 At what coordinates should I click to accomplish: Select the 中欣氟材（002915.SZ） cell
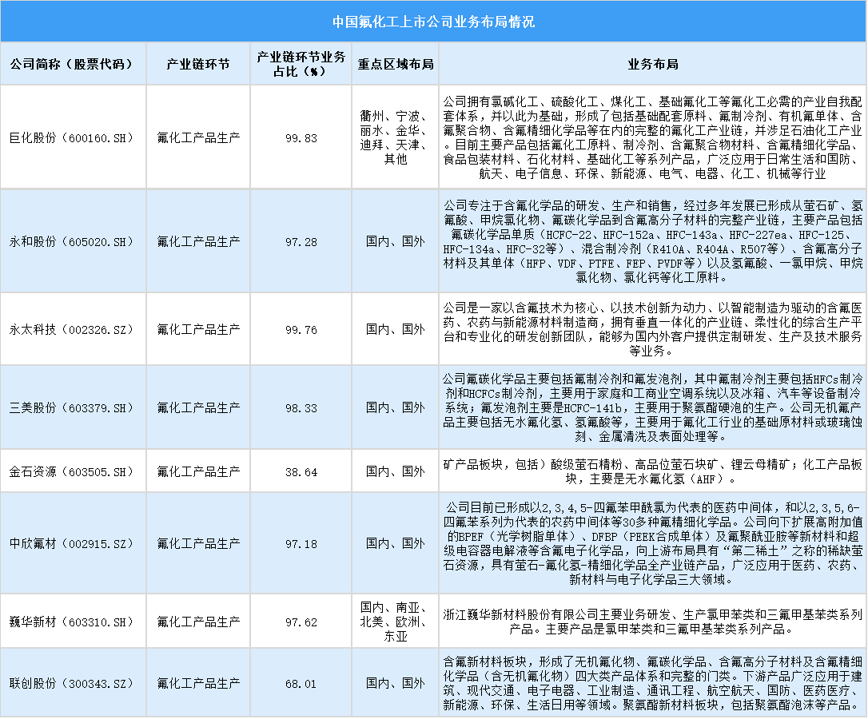pyautogui.click(x=72, y=543)
